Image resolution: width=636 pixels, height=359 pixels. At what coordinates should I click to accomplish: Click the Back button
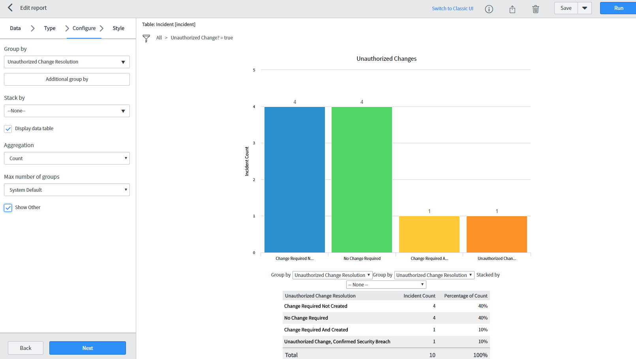(26, 348)
